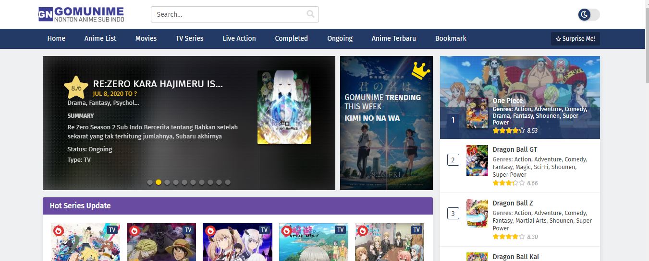Open the Dragon Ball Z title link
The width and height of the screenshot is (649, 261).
513,203
